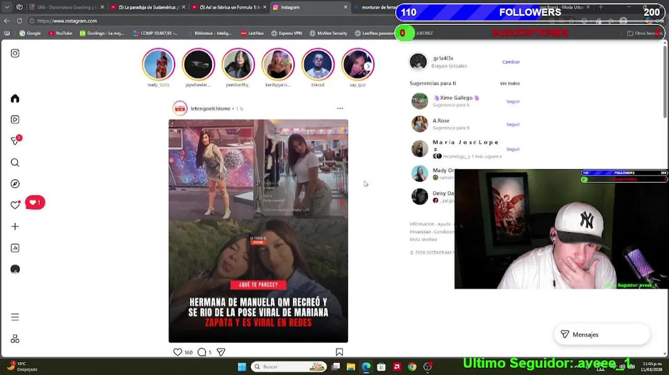Screen dimensions: 669x375
Task: Open comments on letengoelchisme post
Action: (202, 352)
